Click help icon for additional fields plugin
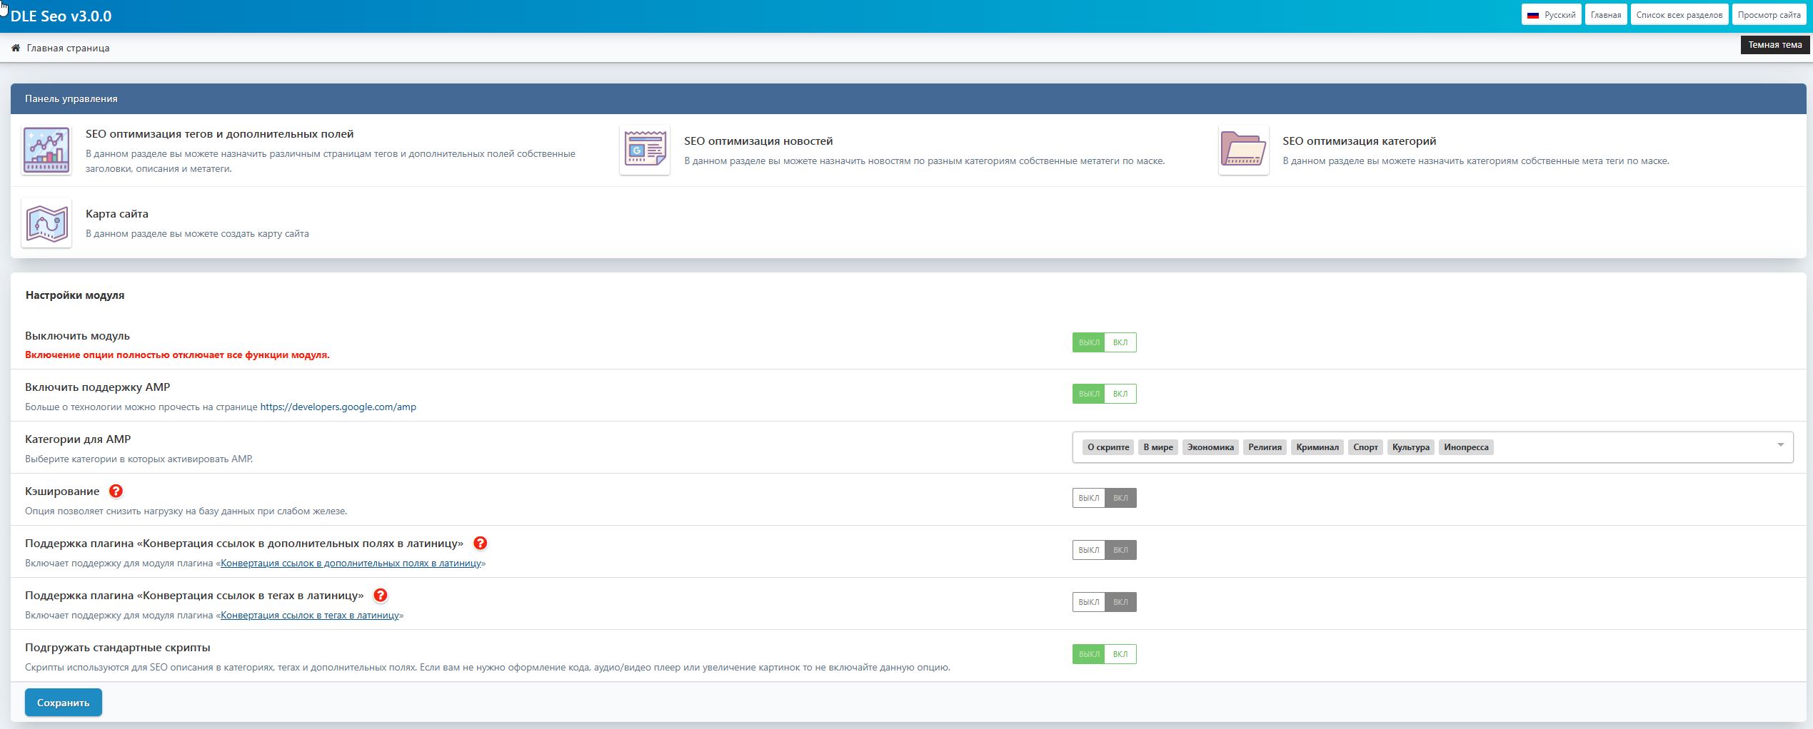Viewport: 1813px width, 729px height. tap(481, 544)
